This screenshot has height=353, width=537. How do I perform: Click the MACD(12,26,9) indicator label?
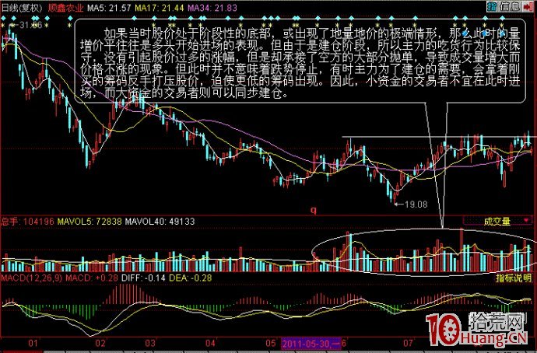pos(32,278)
